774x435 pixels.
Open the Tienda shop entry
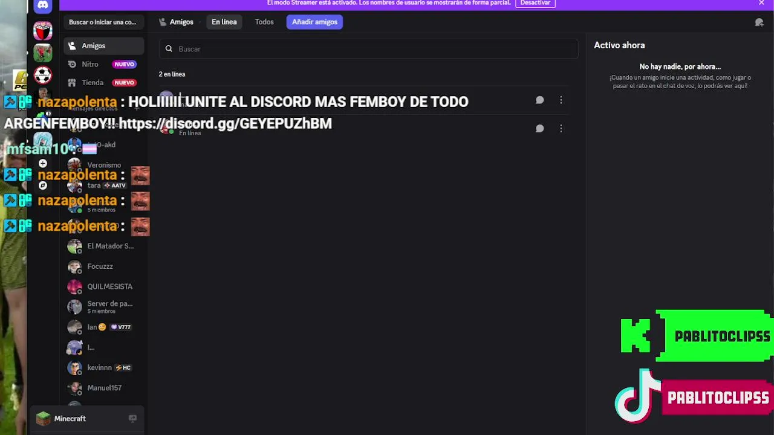tap(104, 82)
